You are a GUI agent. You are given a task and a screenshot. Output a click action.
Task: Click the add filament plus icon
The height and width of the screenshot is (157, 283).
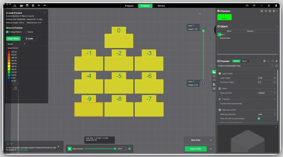[262, 11]
